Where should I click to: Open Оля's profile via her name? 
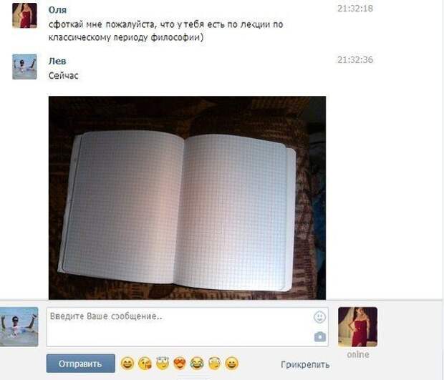coord(57,10)
